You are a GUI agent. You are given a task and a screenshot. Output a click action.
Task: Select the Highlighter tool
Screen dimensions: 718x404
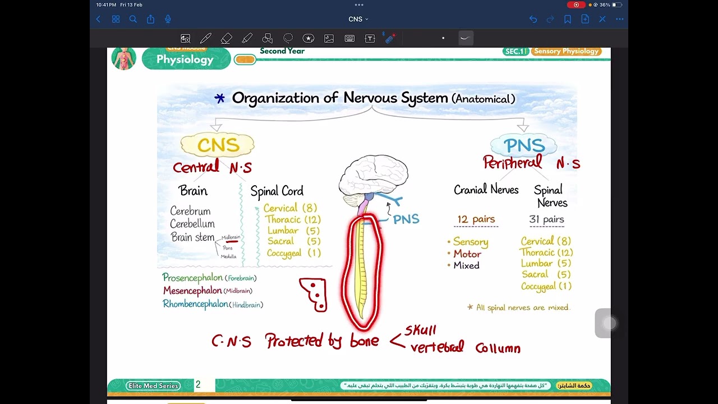pos(247,39)
